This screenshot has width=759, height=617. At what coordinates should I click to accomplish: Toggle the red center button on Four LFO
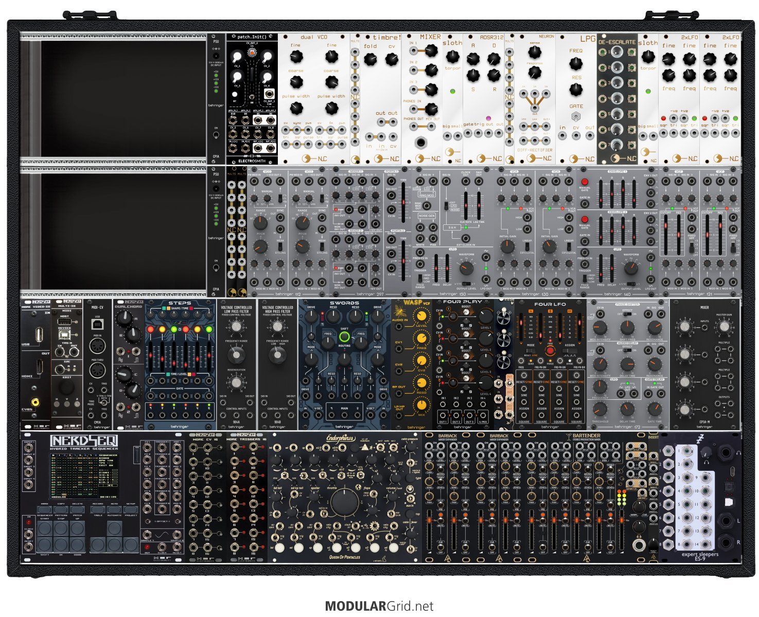[550, 350]
